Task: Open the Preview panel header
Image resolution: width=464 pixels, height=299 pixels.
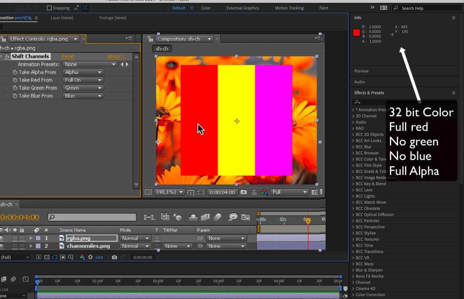Action: pyautogui.click(x=361, y=71)
